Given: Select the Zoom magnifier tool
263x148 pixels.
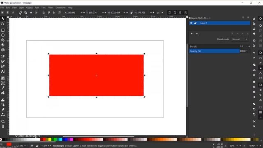Looking at the screenshot, I should point(3,121).
